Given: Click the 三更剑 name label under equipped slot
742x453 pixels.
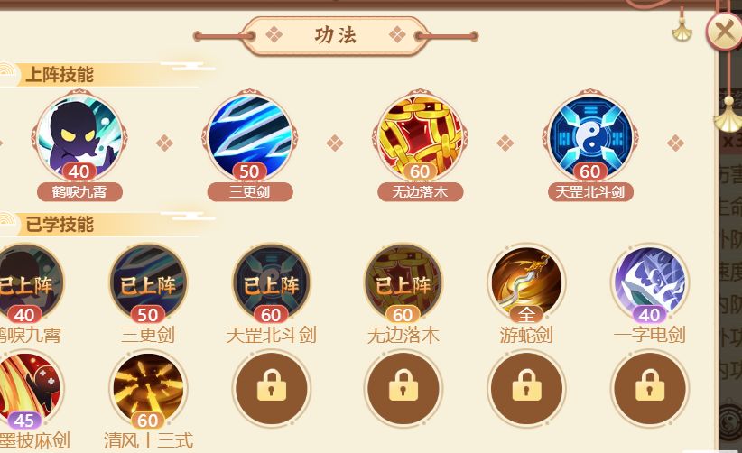Looking at the screenshot, I should (x=250, y=192).
